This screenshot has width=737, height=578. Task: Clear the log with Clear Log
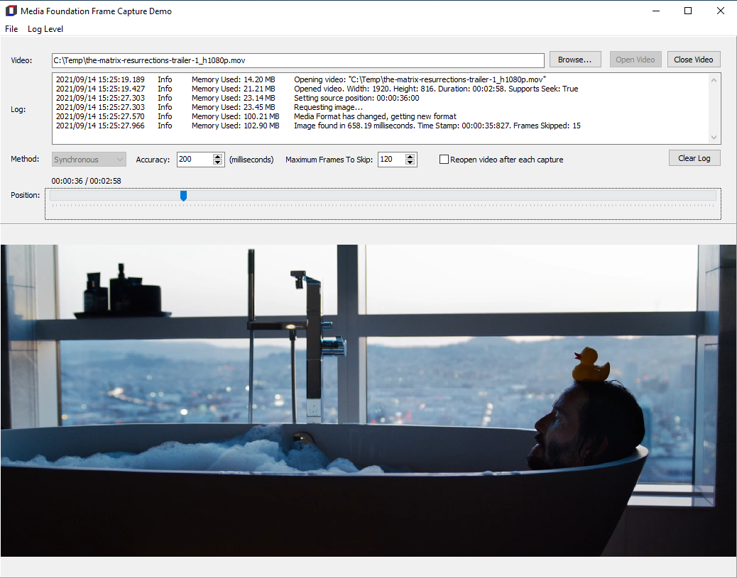click(694, 158)
